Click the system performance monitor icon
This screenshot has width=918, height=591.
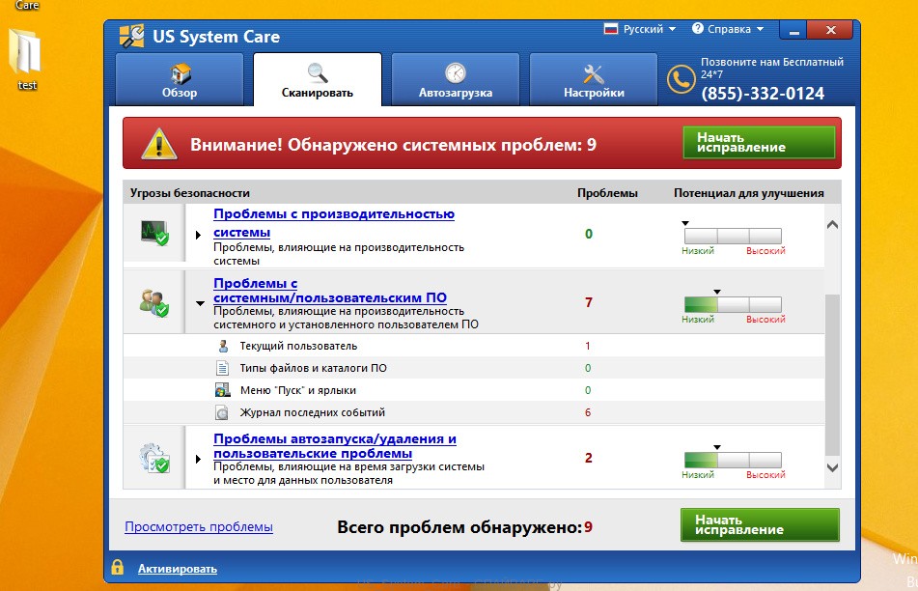[x=154, y=233]
